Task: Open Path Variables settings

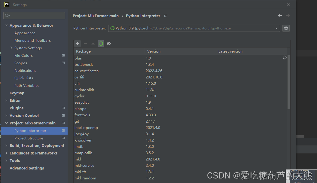Action: pos(27,86)
